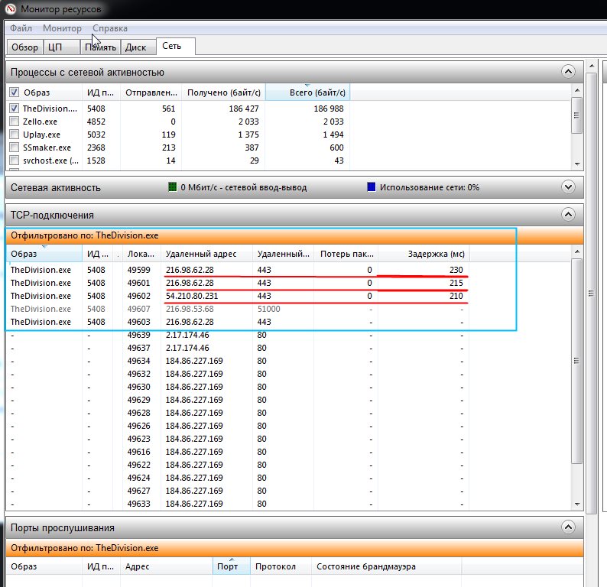Open the Справка menu
This screenshot has height=587, width=607.
pyautogui.click(x=110, y=28)
